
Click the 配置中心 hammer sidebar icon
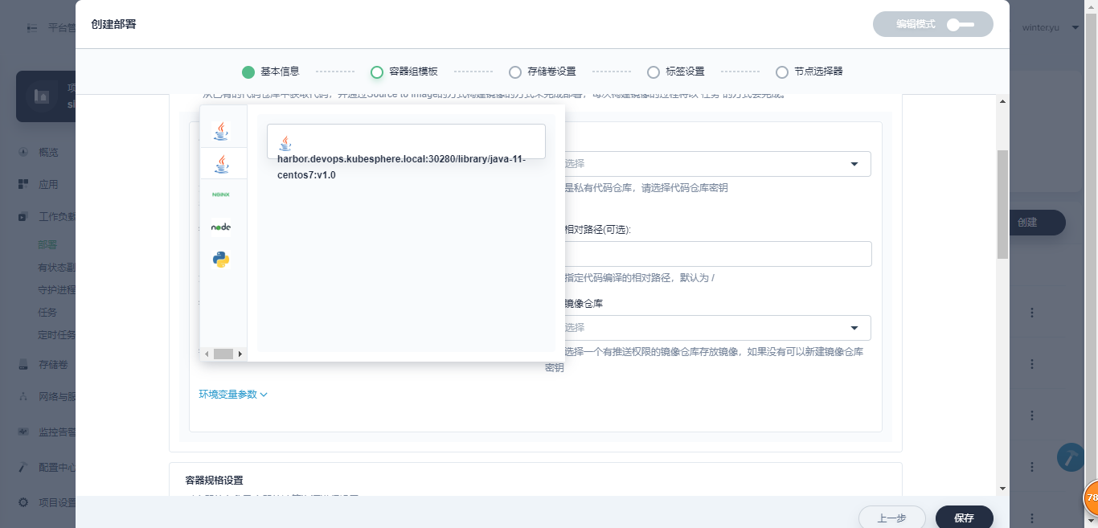click(x=23, y=467)
